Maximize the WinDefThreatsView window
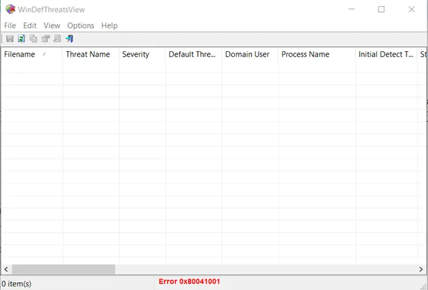Viewport: 428px width, 290px height. [x=382, y=9]
